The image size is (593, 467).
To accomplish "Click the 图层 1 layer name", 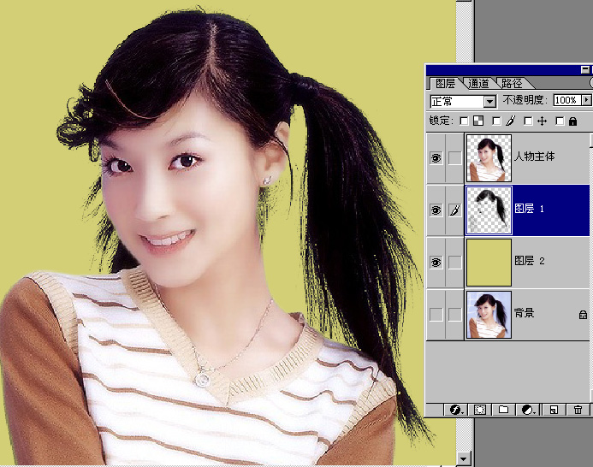I will [529, 209].
